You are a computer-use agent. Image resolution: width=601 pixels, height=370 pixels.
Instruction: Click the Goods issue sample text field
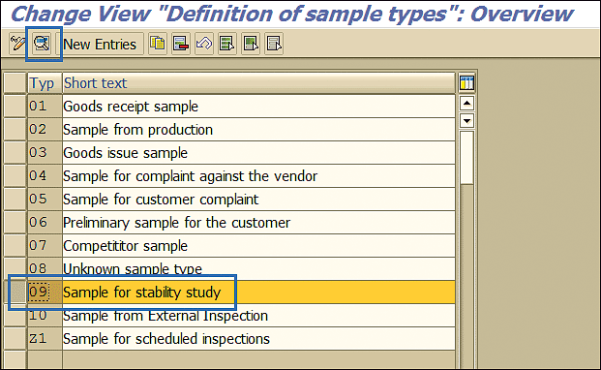point(258,153)
